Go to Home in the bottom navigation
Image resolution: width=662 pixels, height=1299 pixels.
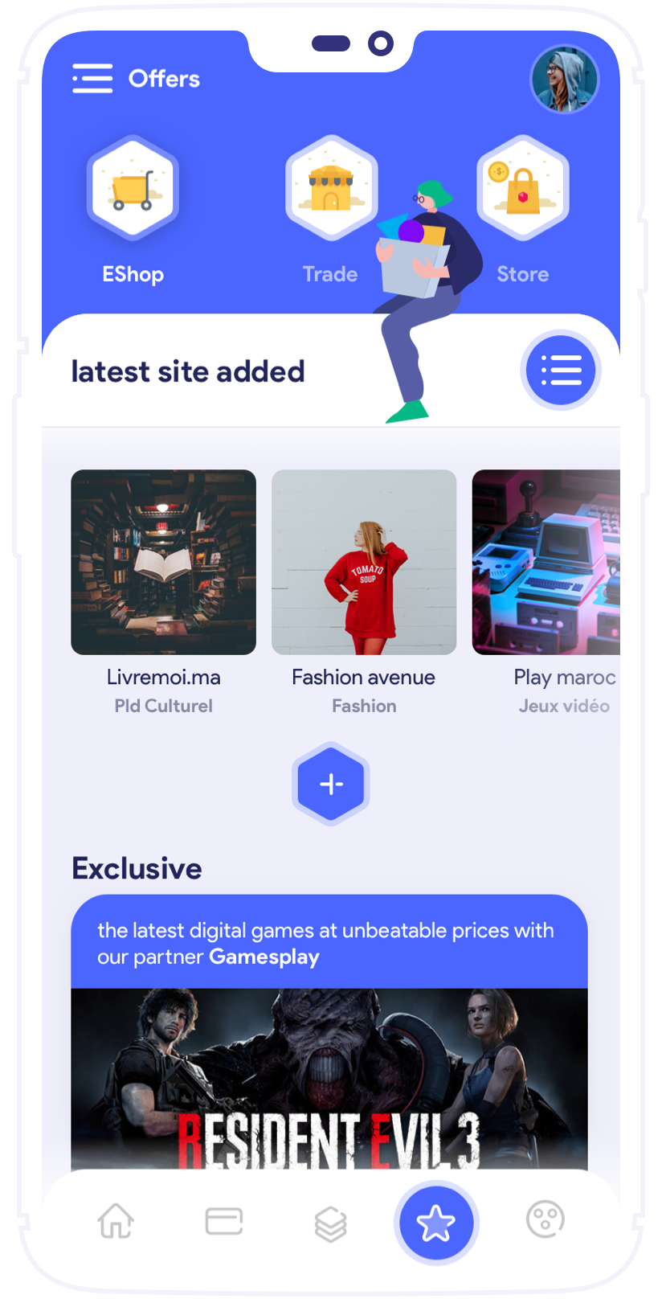click(116, 1220)
